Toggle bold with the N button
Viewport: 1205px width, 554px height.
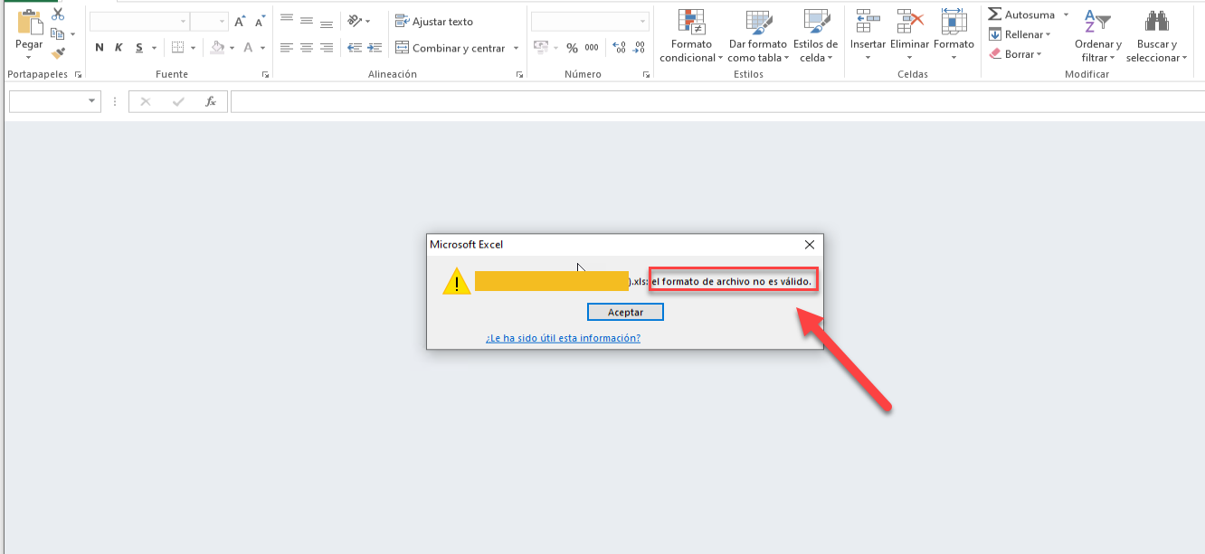coord(100,48)
